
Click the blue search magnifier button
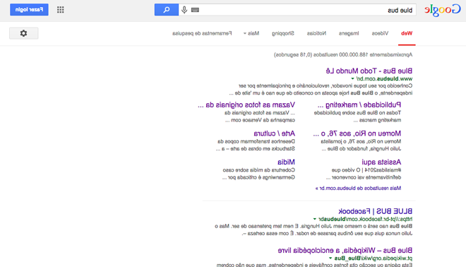pyautogui.click(x=167, y=10)
